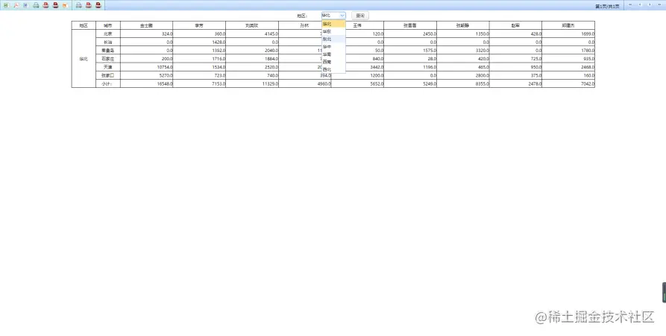The image size is (666, 336).
Task: Click the 第1页/共1页 page indicator
Action: pyautogui.click(x=607, y=7)
